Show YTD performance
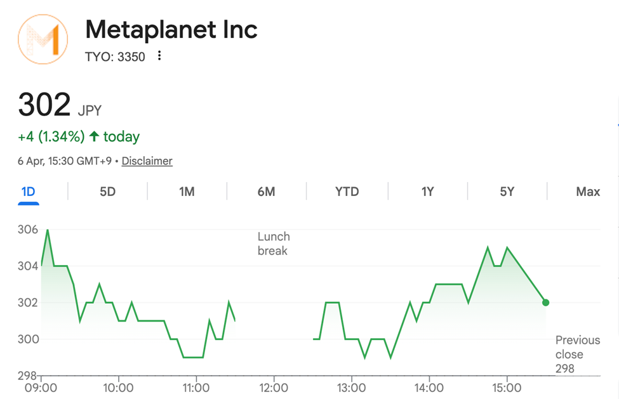Screen dimensions: 619x399 point(347,191)
